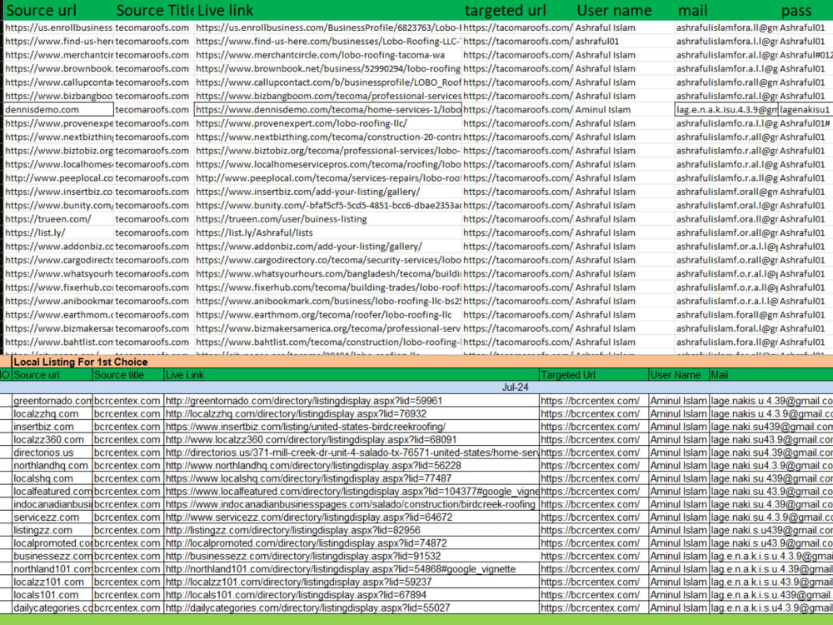
Task: Select 'bcrcentex.com' source title in greentornado row
Action: pos(127,401)
